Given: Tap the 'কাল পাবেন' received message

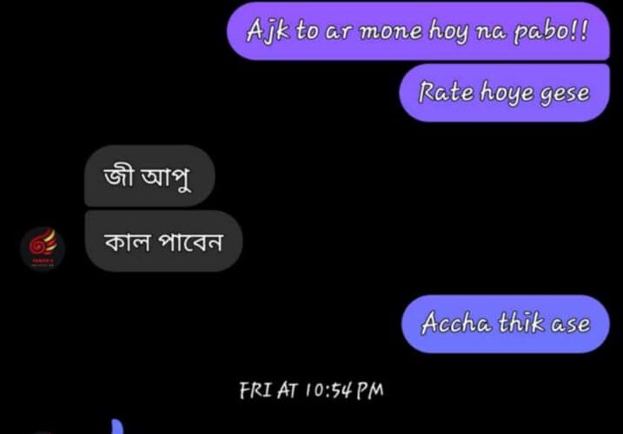Looking at the screenshot, I should [x=163, y=241].
